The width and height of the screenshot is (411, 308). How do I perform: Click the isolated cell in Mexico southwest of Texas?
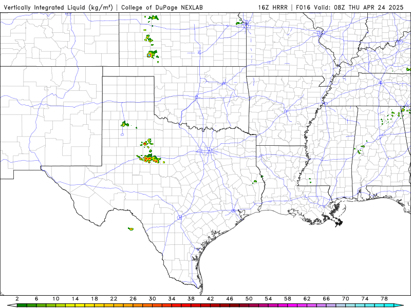coord(131,229)
